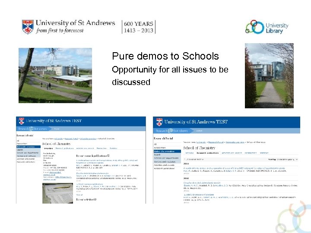This screenshot has width=311, height=233.
Task: Select the Overview tab in the right screenshot
Action: (189, 153)
